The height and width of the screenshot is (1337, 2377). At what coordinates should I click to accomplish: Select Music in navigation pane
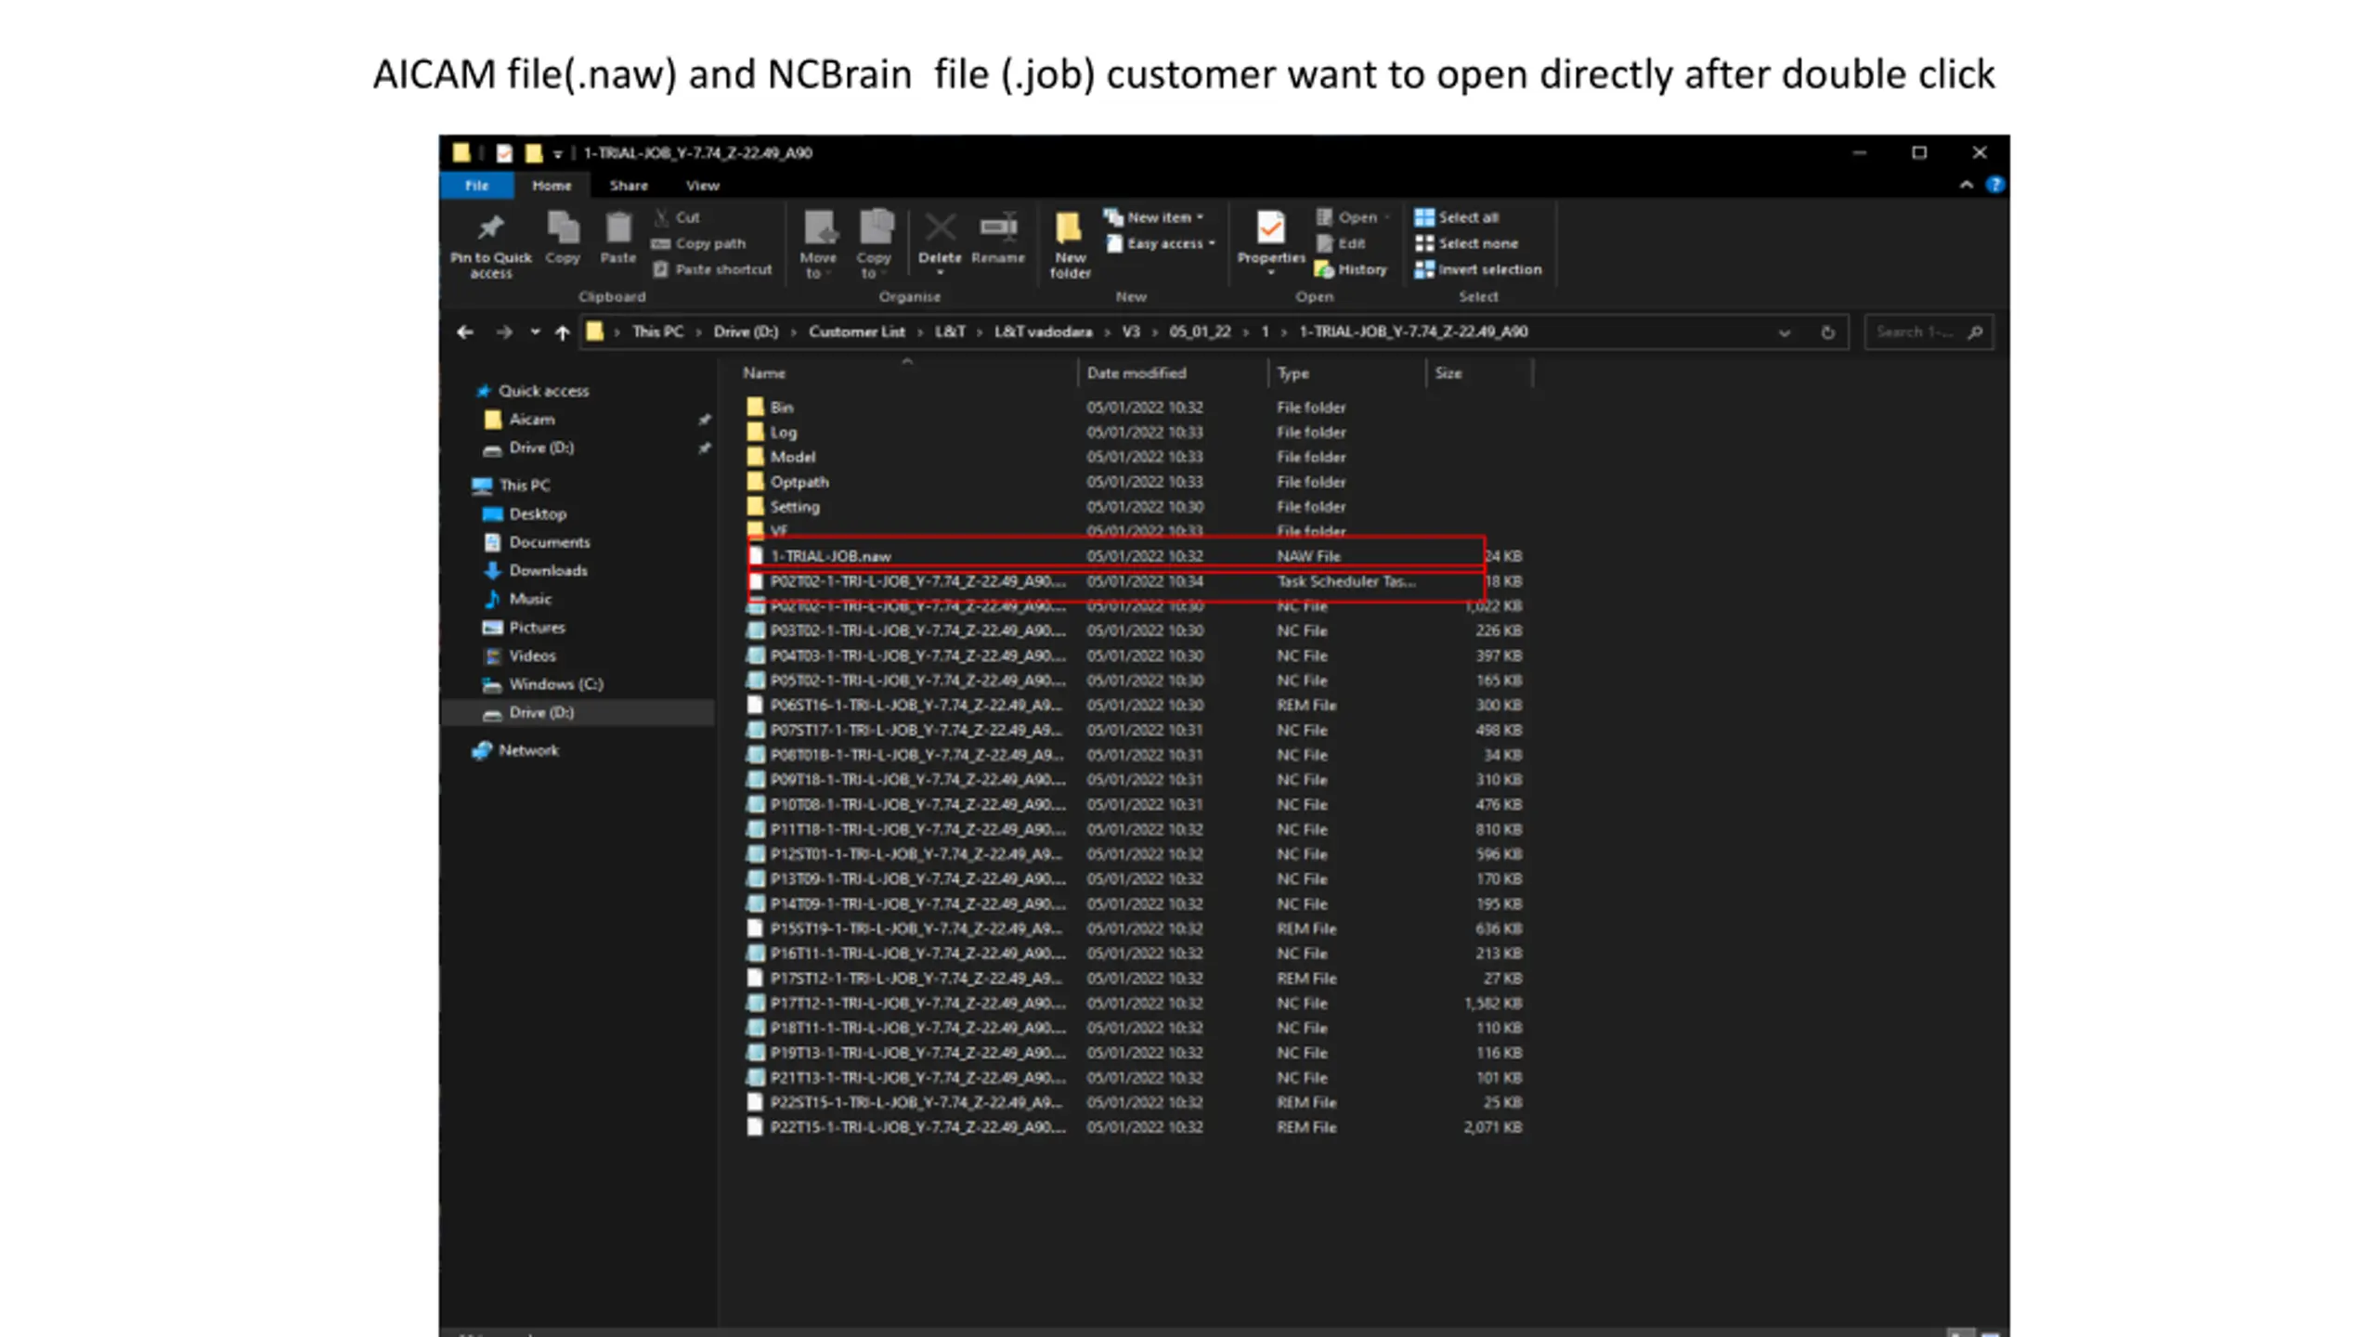tap(529, 599)
